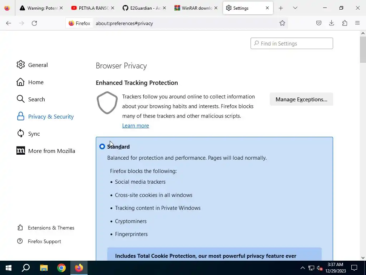
Task: Open Firefox View icon at tab strip start
Action: click(7, 8)
